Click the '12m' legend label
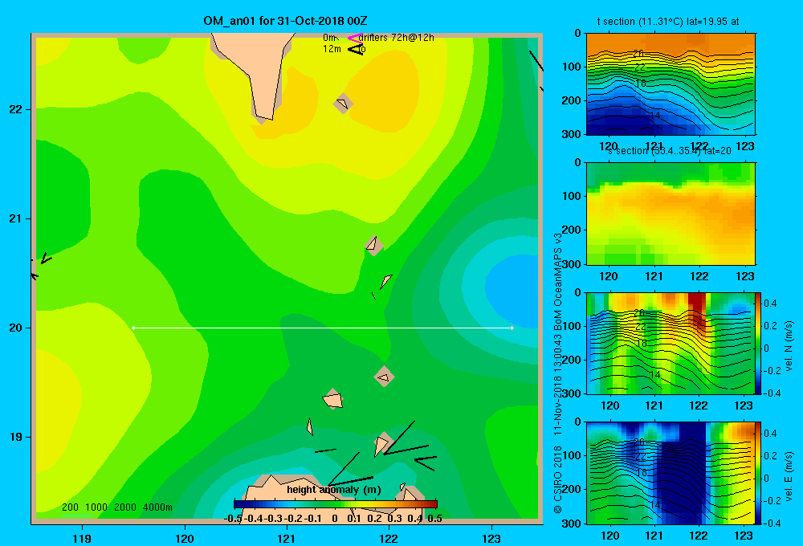 pyautogui.click(x=332, y=49)
